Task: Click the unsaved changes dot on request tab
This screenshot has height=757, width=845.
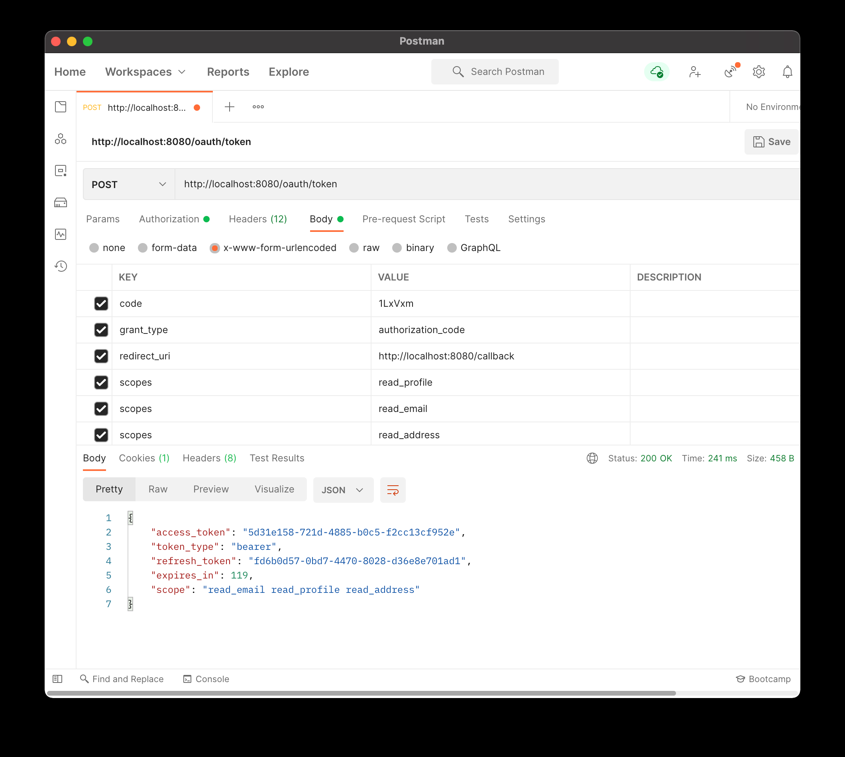Action: tap(197, 108)
